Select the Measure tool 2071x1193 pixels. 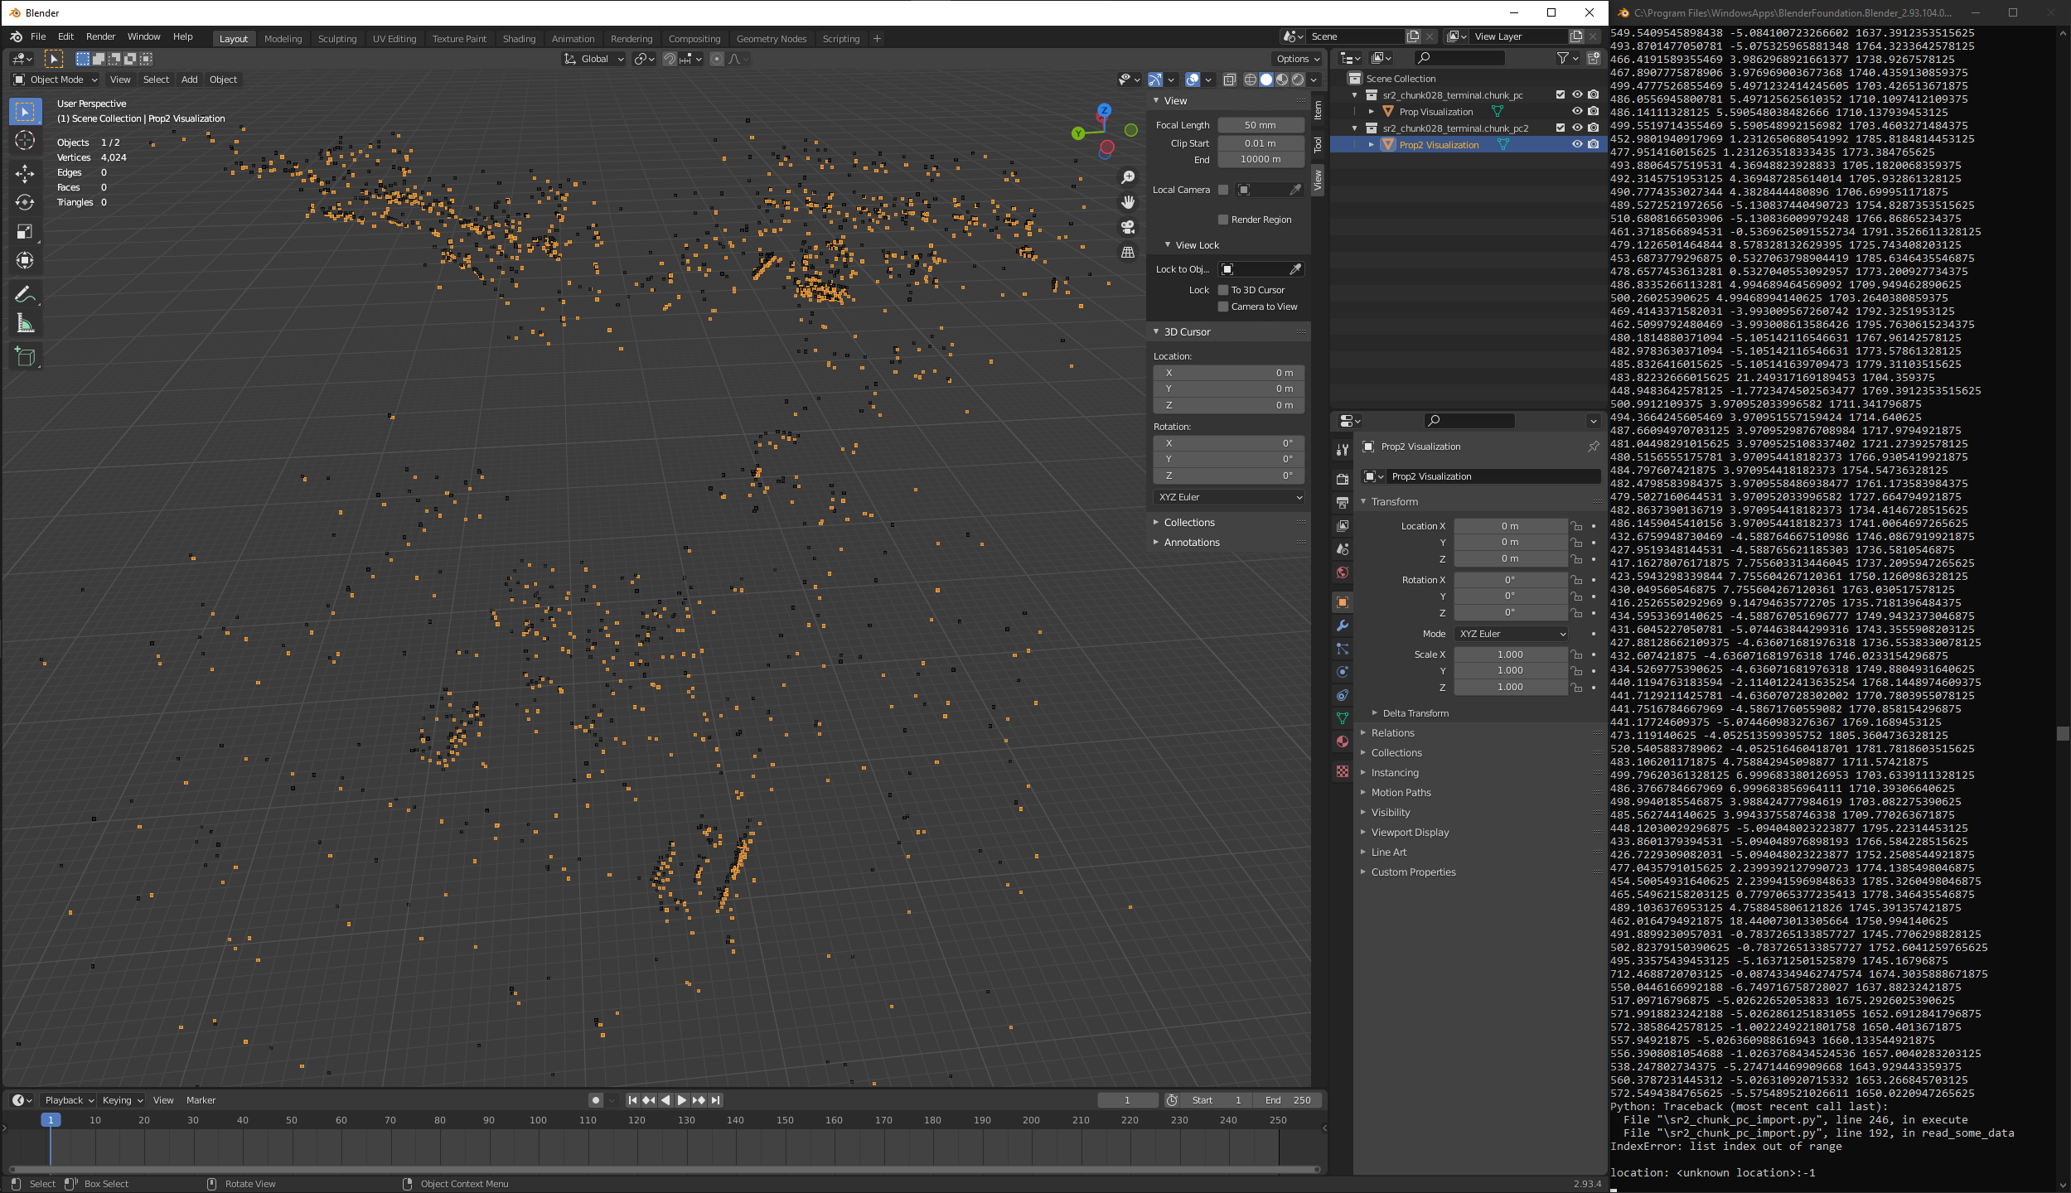point(25,324)
